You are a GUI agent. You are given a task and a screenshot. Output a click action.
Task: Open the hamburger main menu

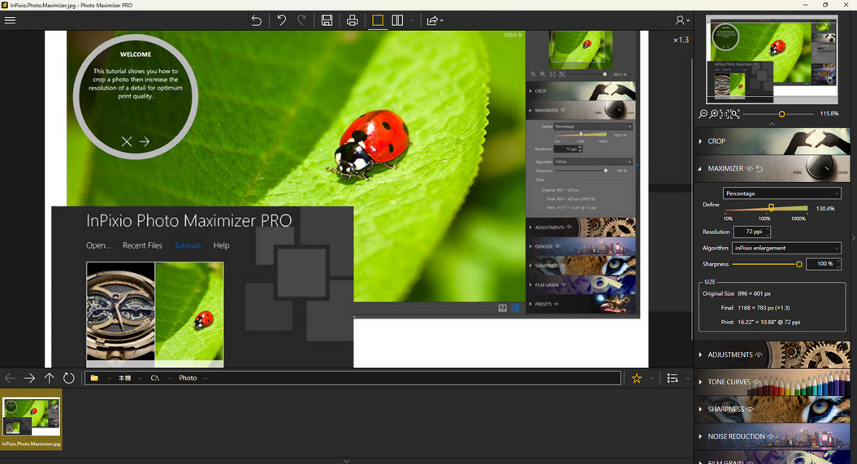tap(11, 20)
